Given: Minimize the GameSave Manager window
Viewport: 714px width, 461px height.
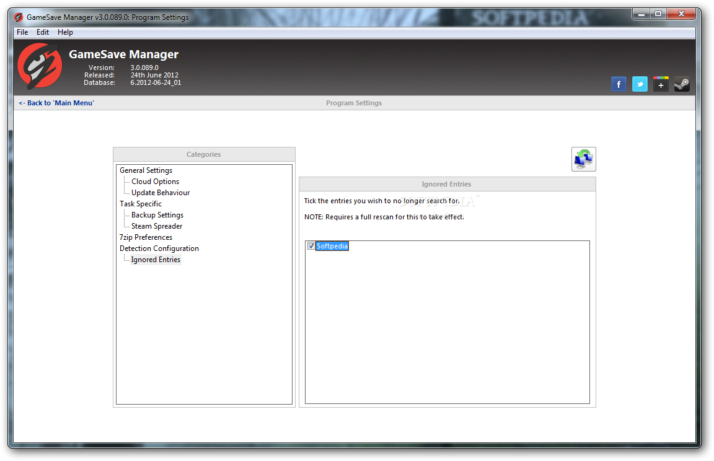Looking at the screenshot, I should click(x=641, y=14).
